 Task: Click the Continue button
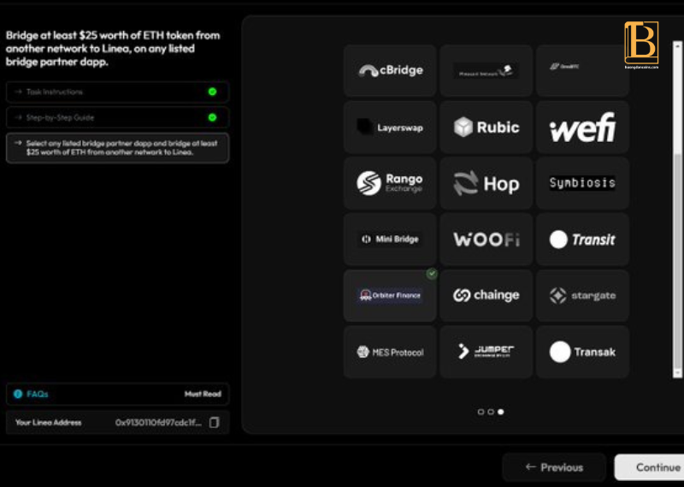coord(650,467)
